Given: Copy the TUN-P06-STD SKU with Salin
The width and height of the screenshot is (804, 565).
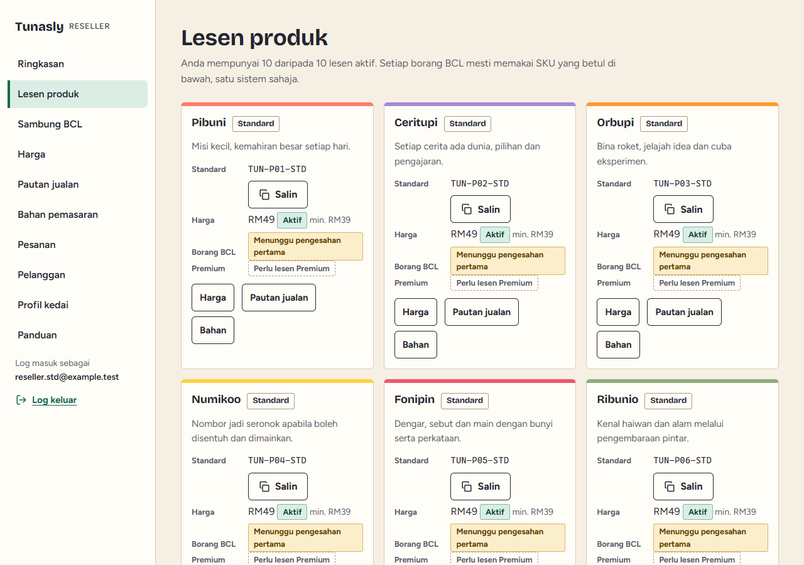Looking at the screenshot, I should 683,487.
